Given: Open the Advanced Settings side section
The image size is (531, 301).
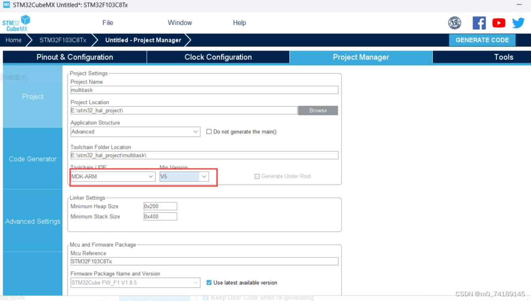Looking at the screenshot, I should (x=33, y=221).
